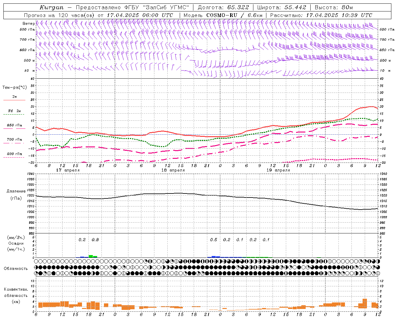The width and height of the screenshot is (396, 317).
Task: Click the 'Ветер' wind panel label
Action: coord(28,24)
